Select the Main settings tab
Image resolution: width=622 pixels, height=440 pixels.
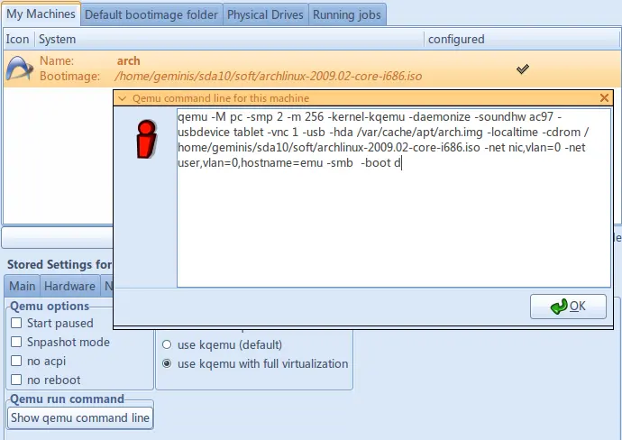[x=23, y=286]
